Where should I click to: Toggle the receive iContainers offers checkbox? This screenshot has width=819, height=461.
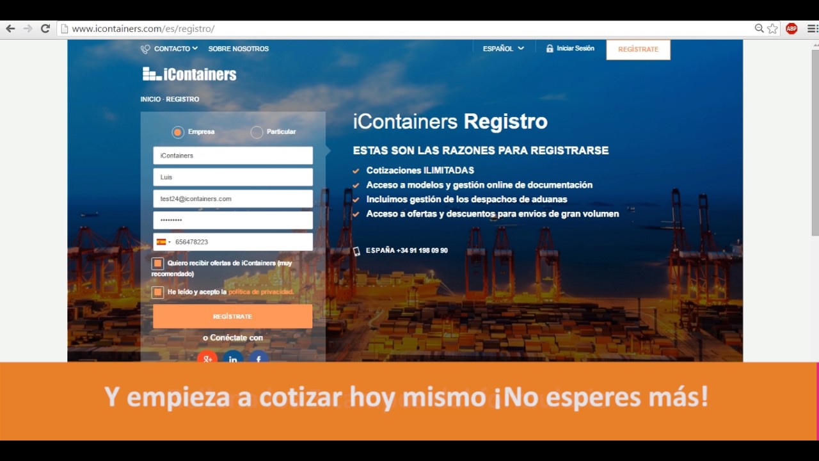(158, 263)
